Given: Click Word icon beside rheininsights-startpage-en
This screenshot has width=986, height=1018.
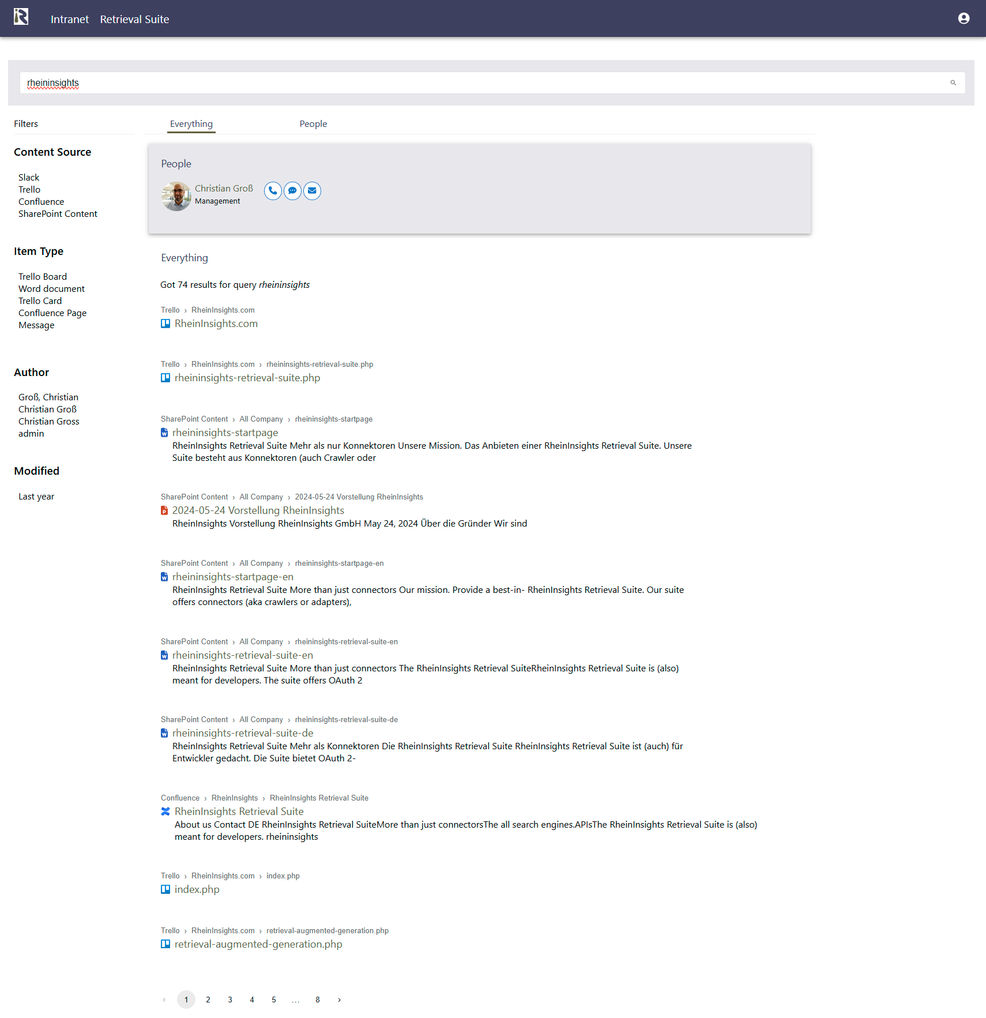Looking at the screenshot, I should 164,577.
